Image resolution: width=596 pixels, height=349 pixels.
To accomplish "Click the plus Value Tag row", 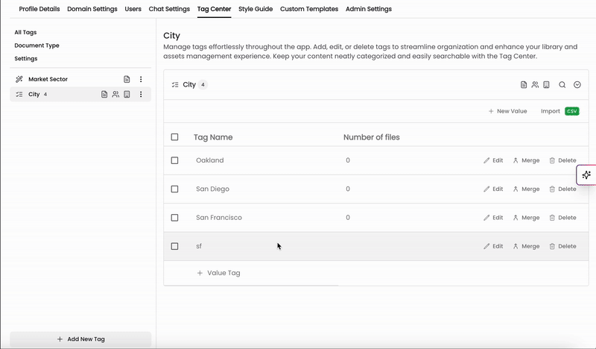I will (x=218, y=273).
